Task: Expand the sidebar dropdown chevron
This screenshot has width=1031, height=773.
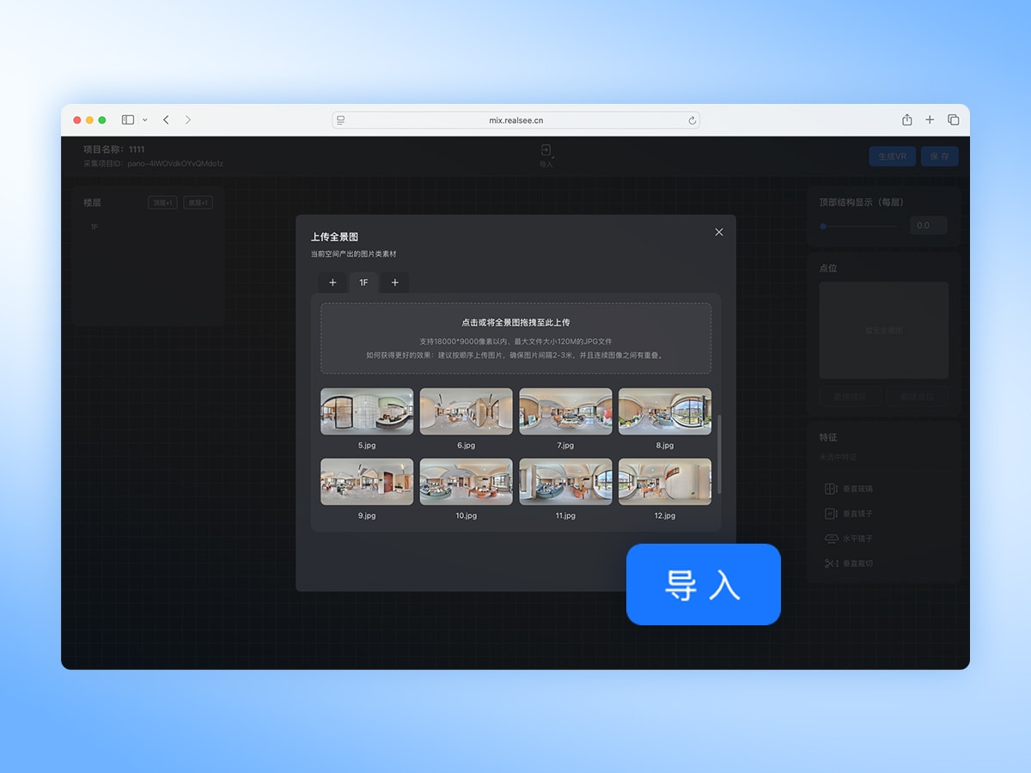Action: pyautogui.click(x=144, y=120)
